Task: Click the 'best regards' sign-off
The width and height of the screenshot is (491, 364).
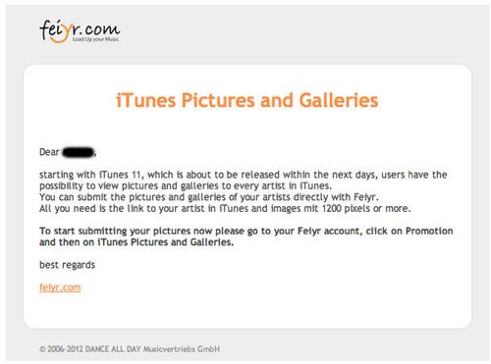Action: 67,265
